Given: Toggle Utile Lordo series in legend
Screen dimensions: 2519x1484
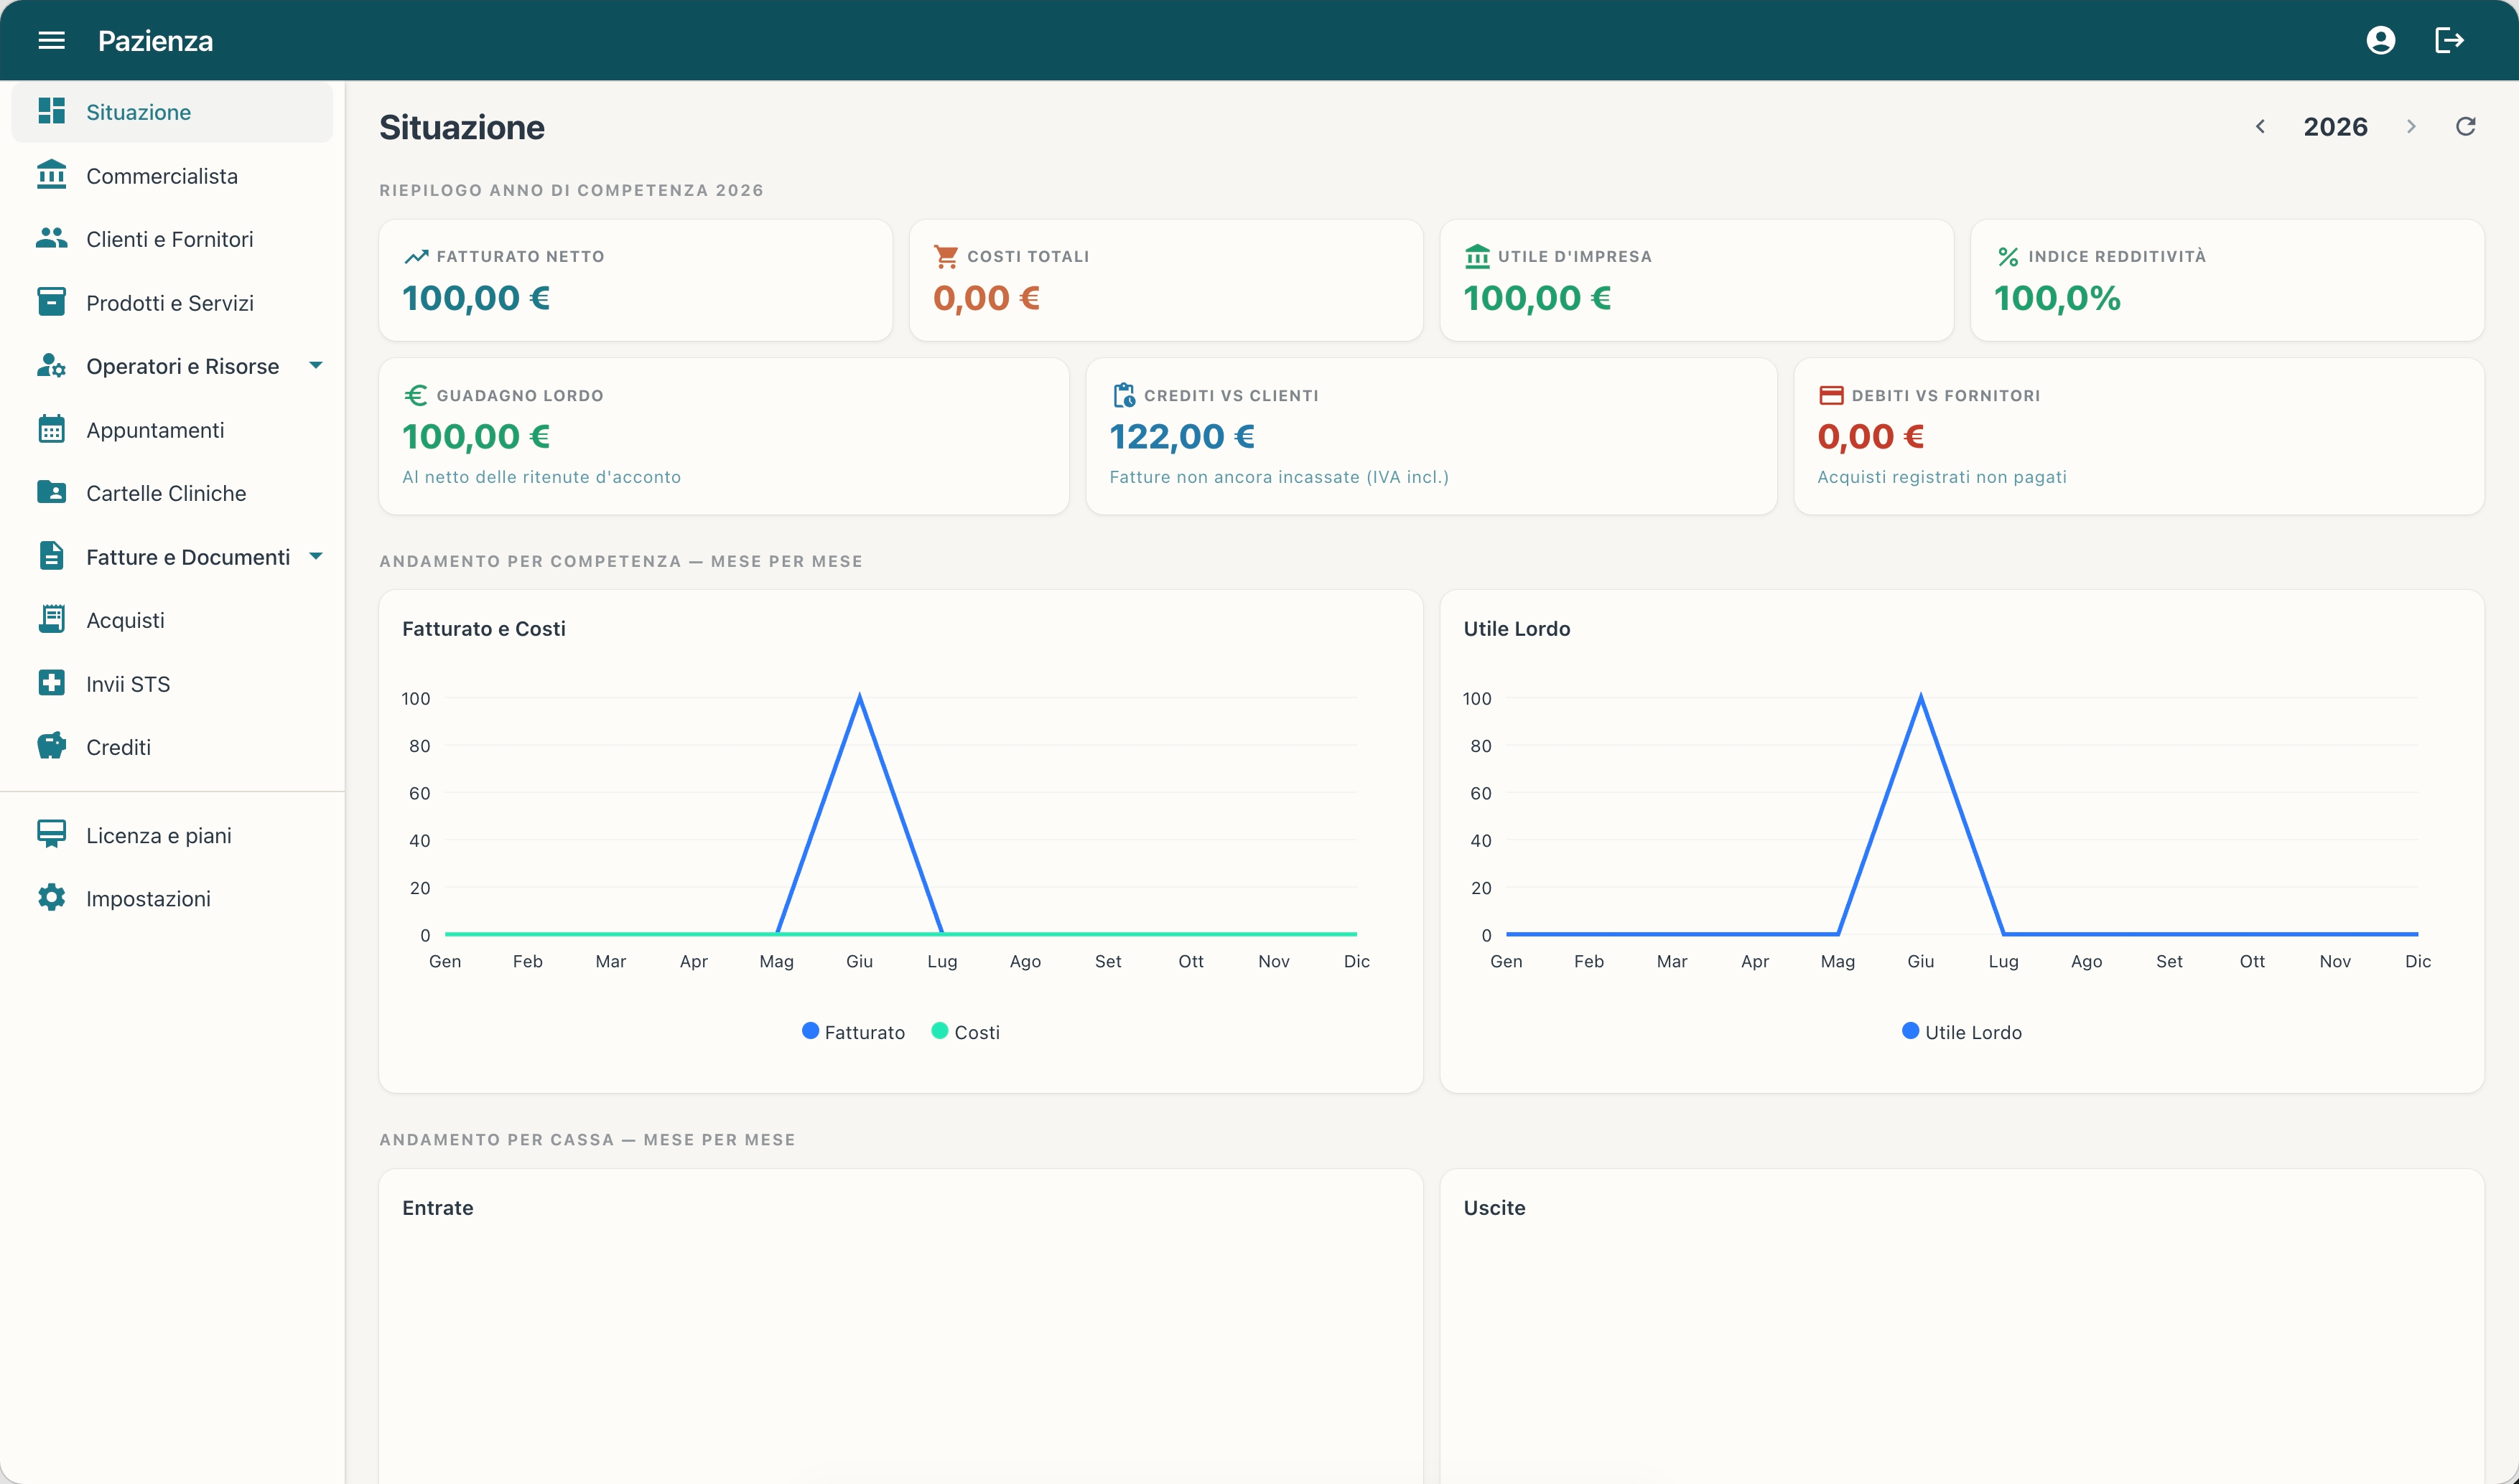Looking at the screenshot, I should pos(1962,1032).
